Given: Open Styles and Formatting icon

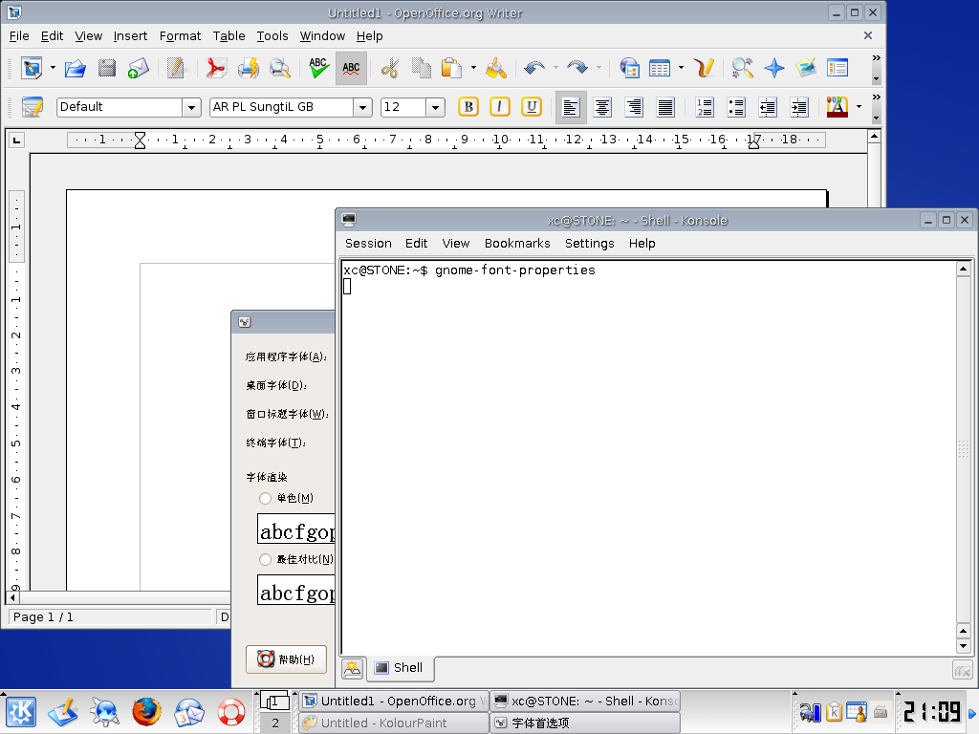Looking at the screenshot, I should coord(32,107).
